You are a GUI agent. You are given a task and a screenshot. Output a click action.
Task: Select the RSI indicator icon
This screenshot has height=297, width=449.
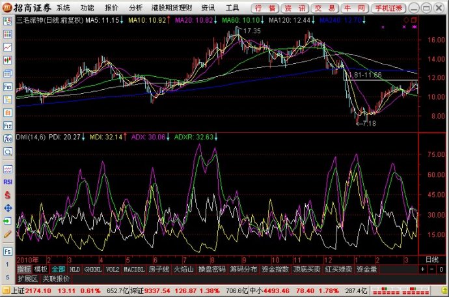tap(7, 182)
